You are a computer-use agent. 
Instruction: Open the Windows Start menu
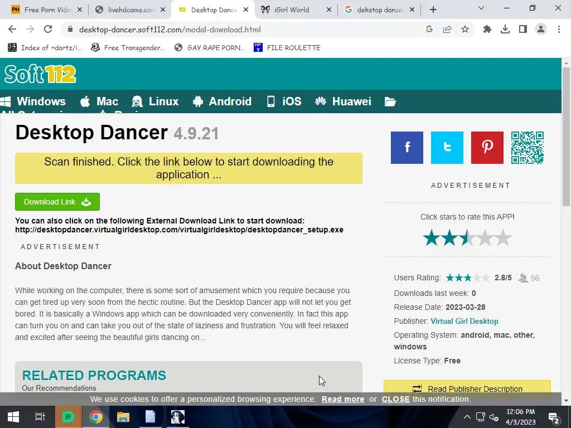[x=13, y=417]
